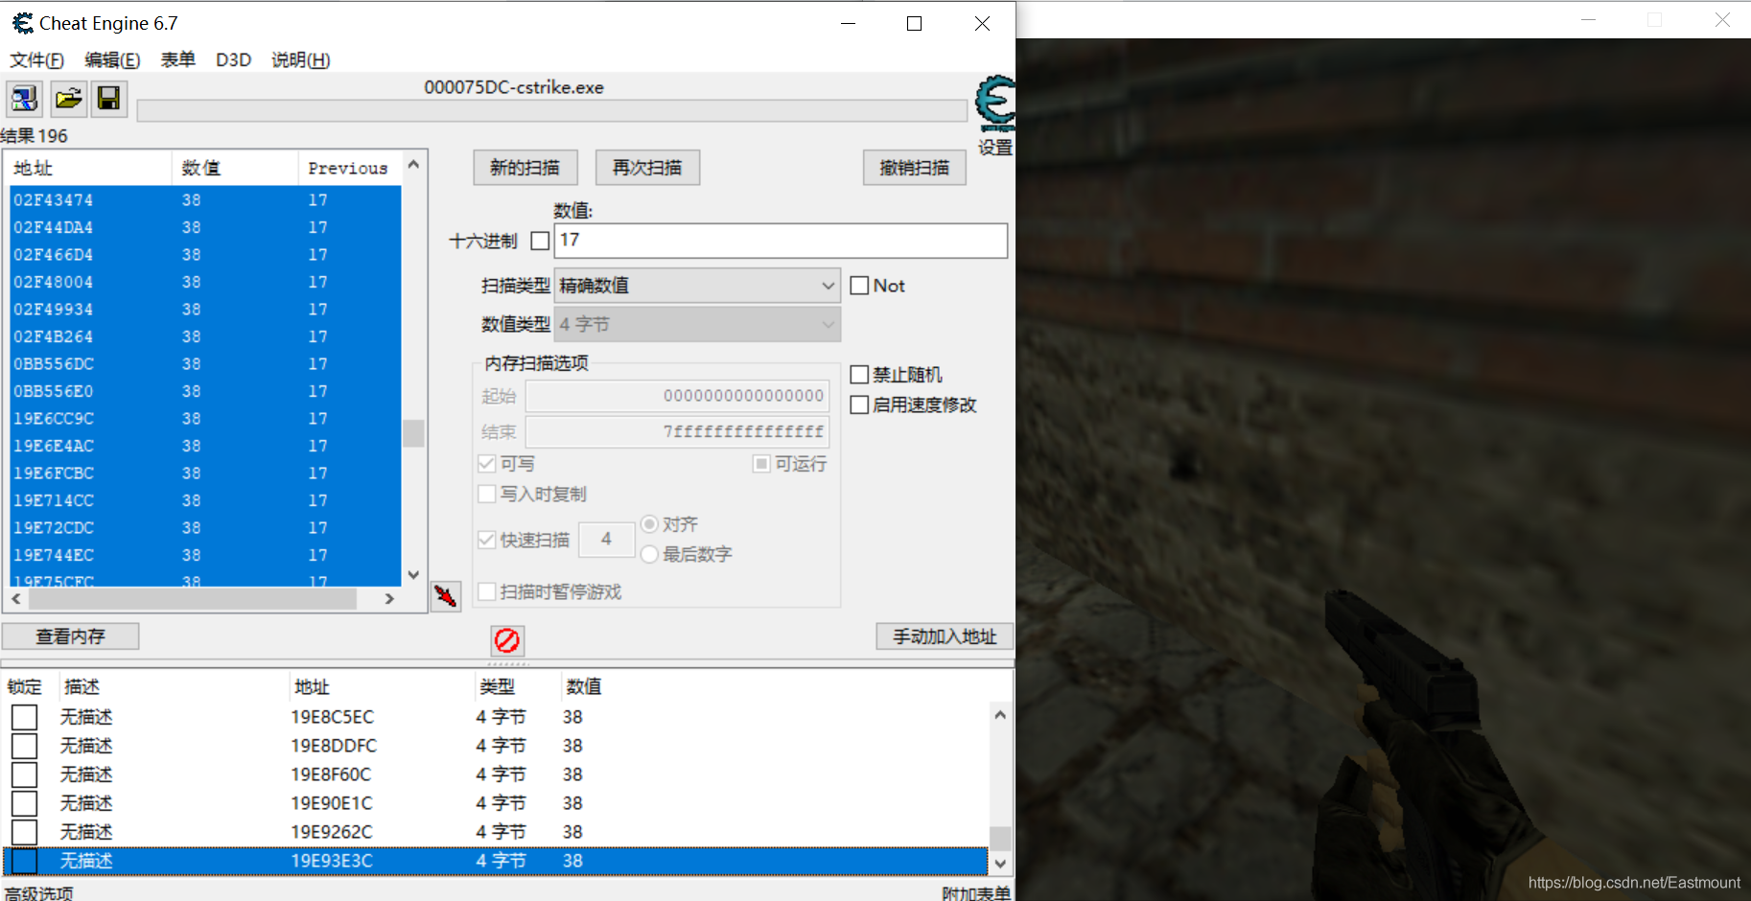Open the 表单 menu
The width and height of the screenshot is (1751, 901).
pyautogui.click(x=177, y=60)
